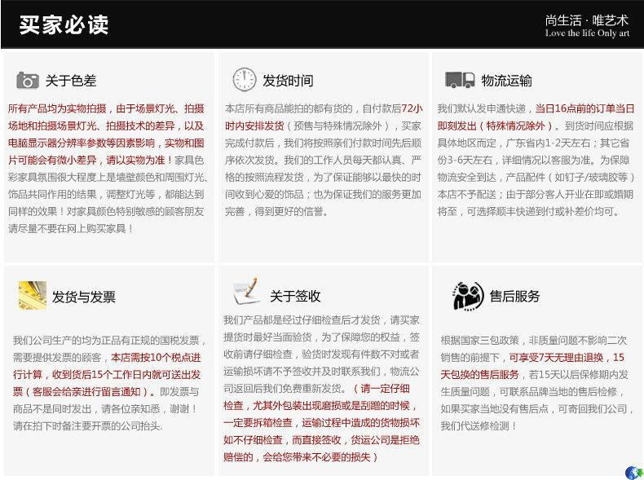Click the red text 本店需按10个税点进
This screenshot has width=644, height=480.
156,358
